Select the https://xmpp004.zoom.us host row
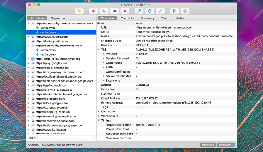The image size is (263, 152). pyautogui.click(x=61, y=112)
